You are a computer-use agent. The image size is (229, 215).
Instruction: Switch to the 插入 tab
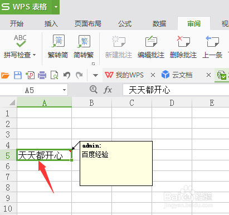51,24
